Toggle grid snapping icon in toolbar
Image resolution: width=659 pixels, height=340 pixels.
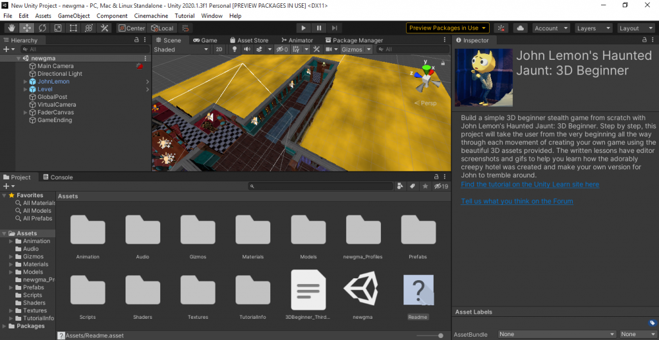pos(185,28)
